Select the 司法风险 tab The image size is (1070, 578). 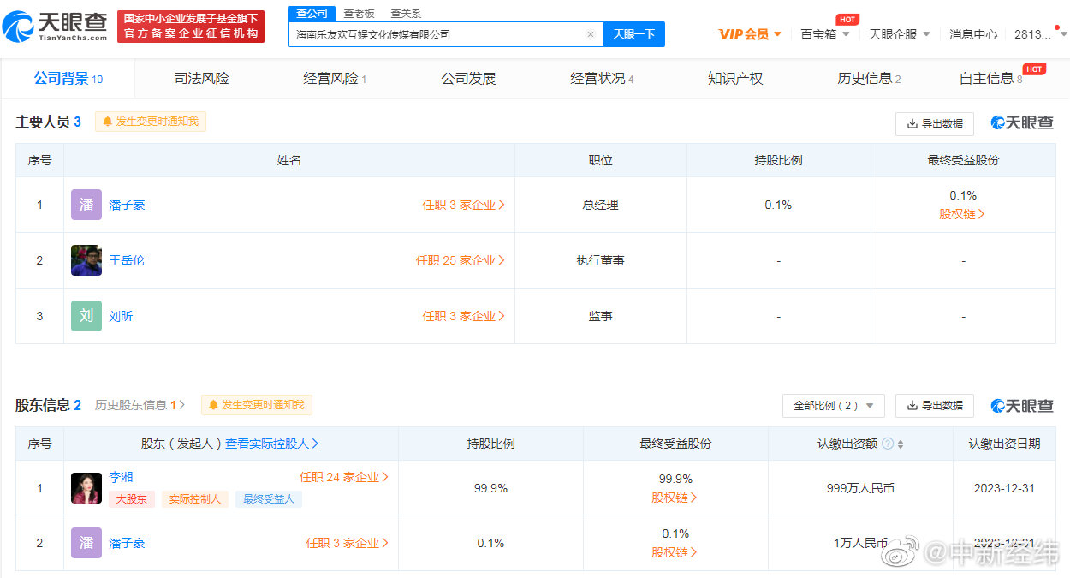[202, 79]
